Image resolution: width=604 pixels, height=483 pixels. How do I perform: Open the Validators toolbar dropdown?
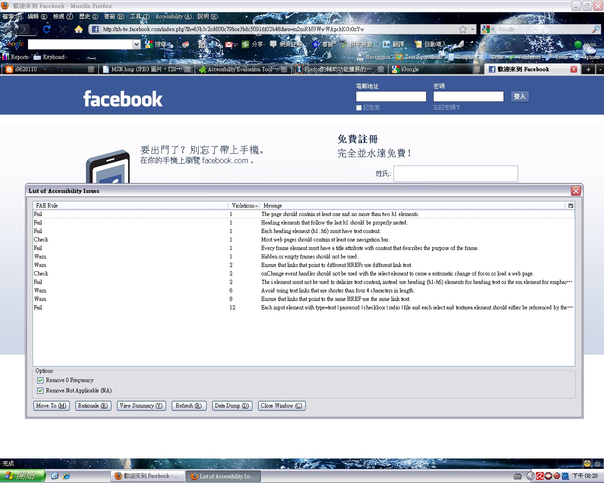(526, 57)
